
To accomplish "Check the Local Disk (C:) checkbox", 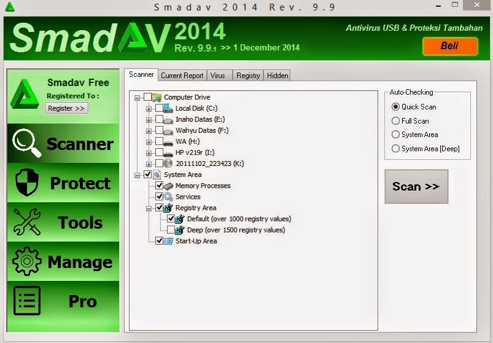I will 159,108.
